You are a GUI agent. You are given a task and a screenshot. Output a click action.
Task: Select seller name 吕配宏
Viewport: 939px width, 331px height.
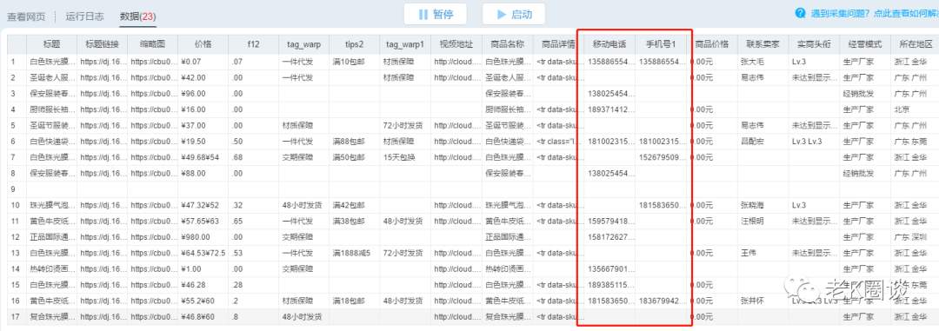pos(763,142)
